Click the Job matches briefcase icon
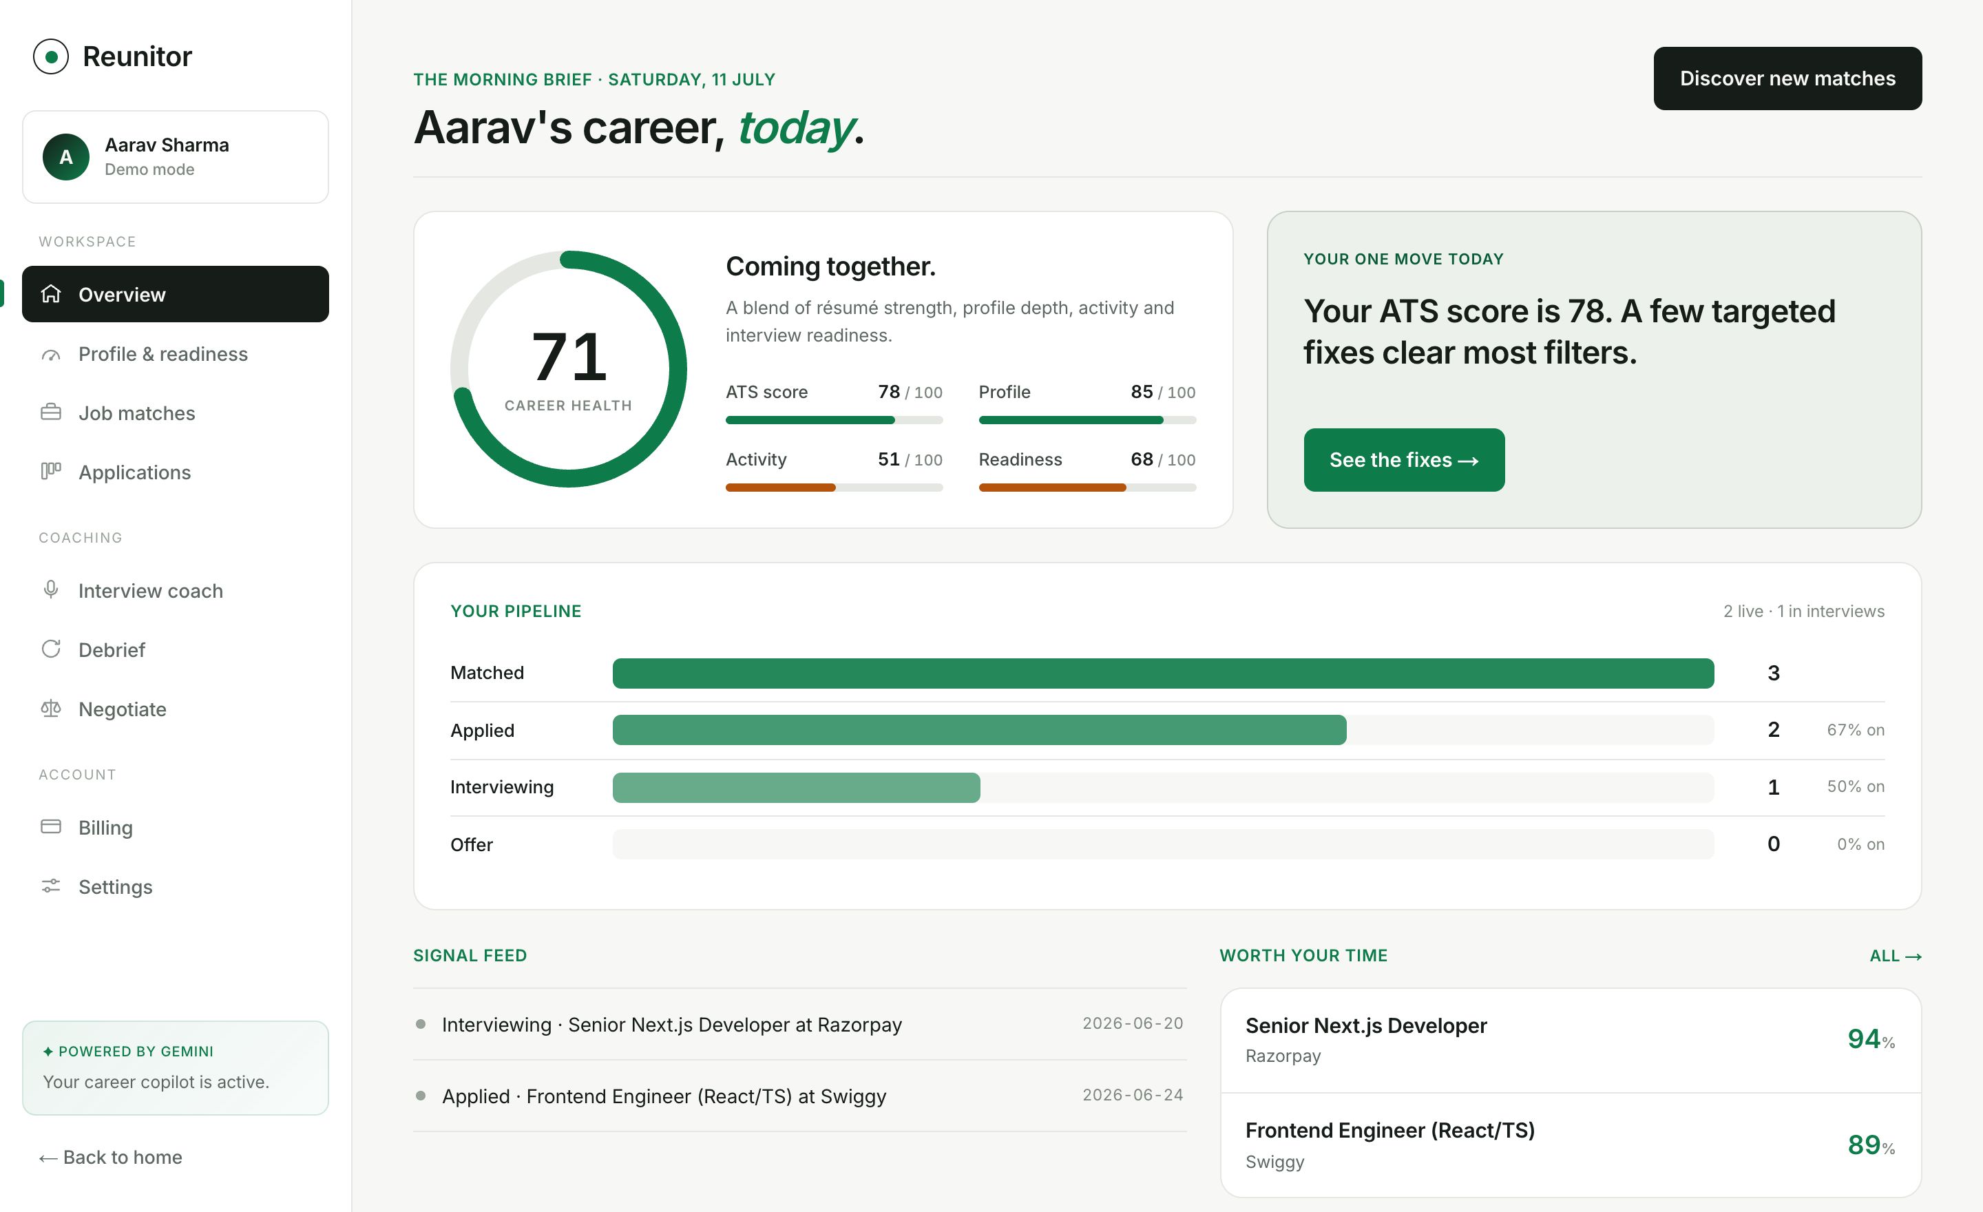 [x=51, y=412]
